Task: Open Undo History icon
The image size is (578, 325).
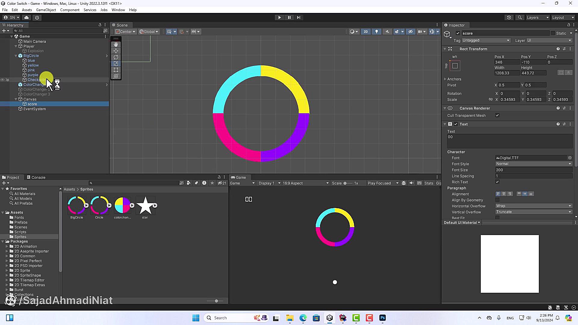Action: [x=509, y=17]
